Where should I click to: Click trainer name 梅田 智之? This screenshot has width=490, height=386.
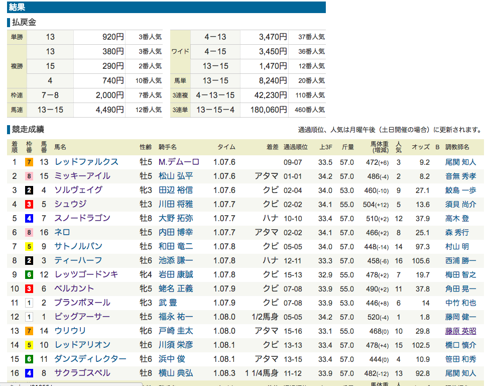coord(460,275)
